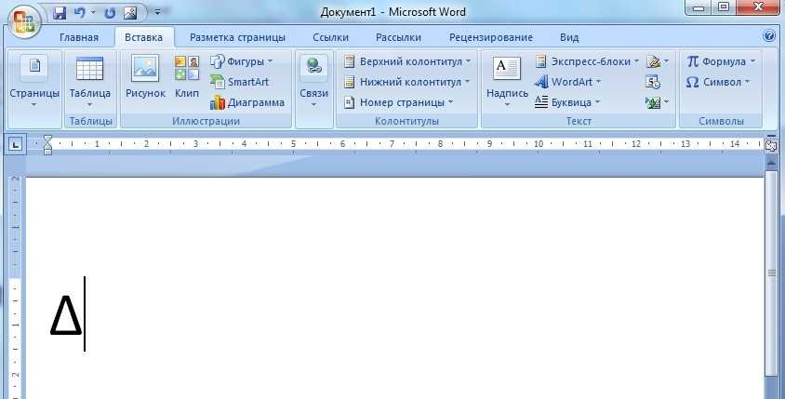Open the Страницы dropdown

coord(34,81)
